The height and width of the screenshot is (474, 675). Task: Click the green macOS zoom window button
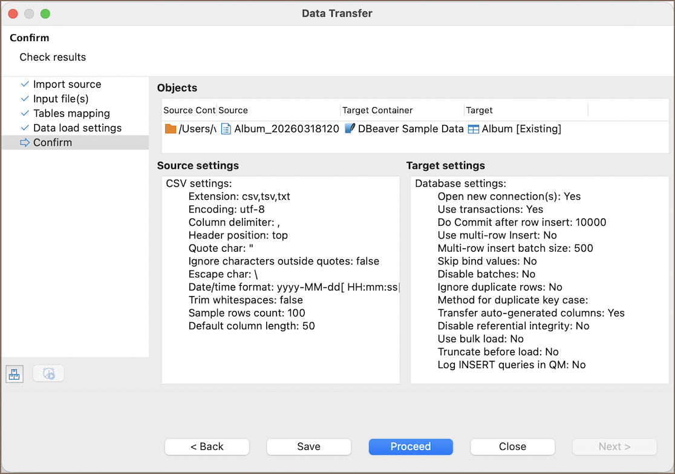click(x=45, y=13)
